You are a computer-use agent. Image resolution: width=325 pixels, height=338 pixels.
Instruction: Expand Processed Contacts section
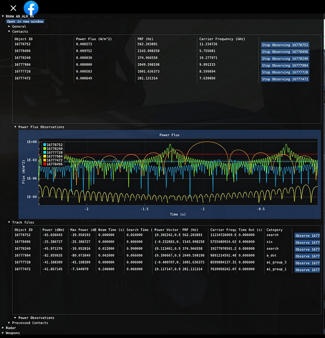click(9, 323)
